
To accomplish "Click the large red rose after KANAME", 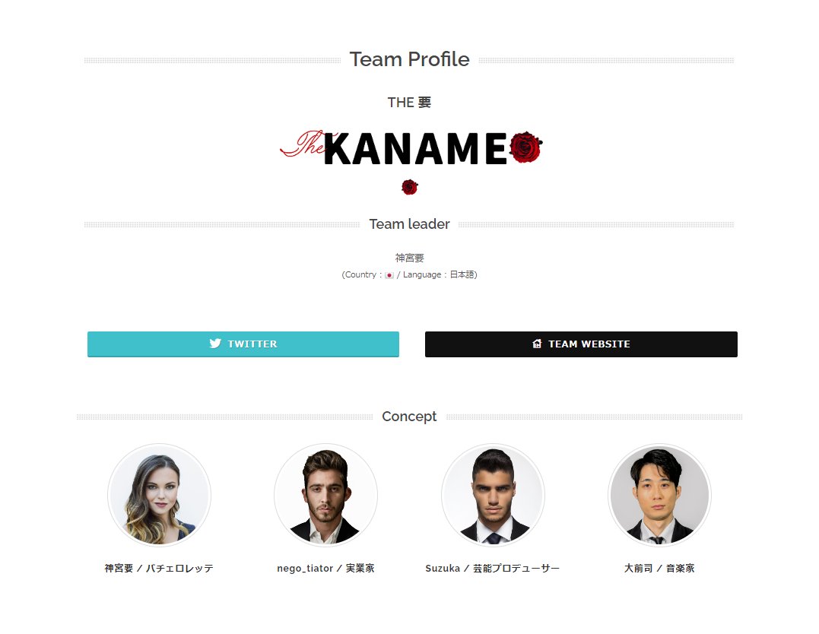I will point(526,147).
